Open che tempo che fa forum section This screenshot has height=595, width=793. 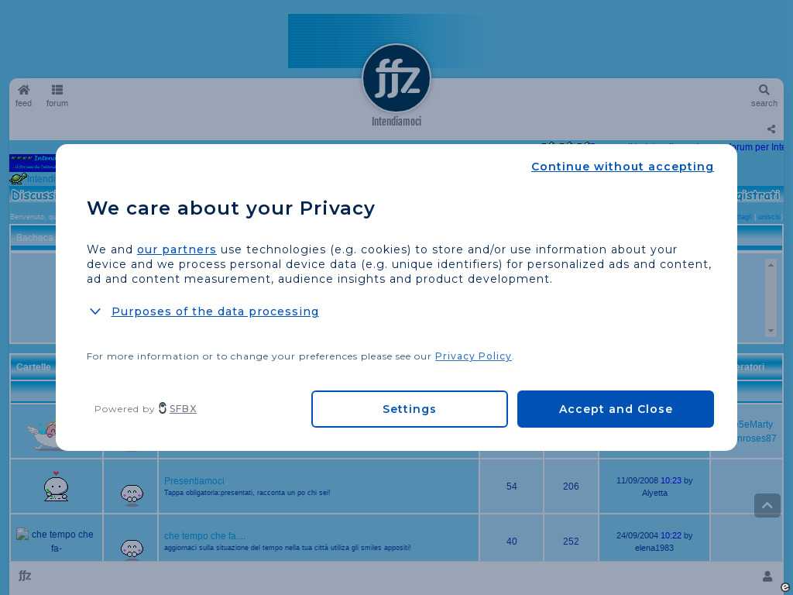coord(204,536)
